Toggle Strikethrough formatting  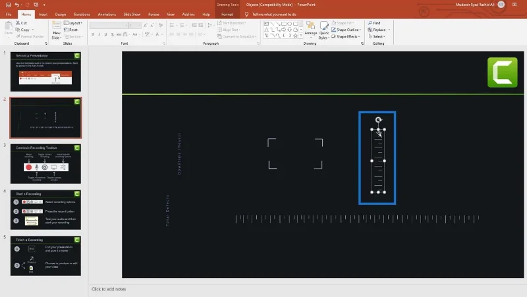(x=119, y=34)
